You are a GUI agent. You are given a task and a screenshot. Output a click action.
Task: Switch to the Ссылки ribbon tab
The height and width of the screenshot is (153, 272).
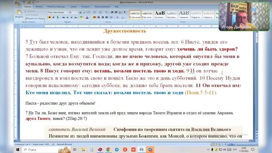click(x=73, y=7)
